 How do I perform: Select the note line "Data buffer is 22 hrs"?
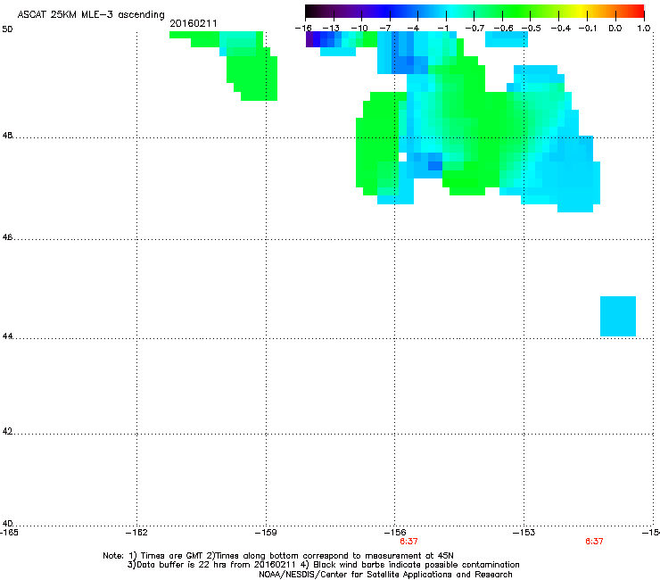[x=323, y=565]
